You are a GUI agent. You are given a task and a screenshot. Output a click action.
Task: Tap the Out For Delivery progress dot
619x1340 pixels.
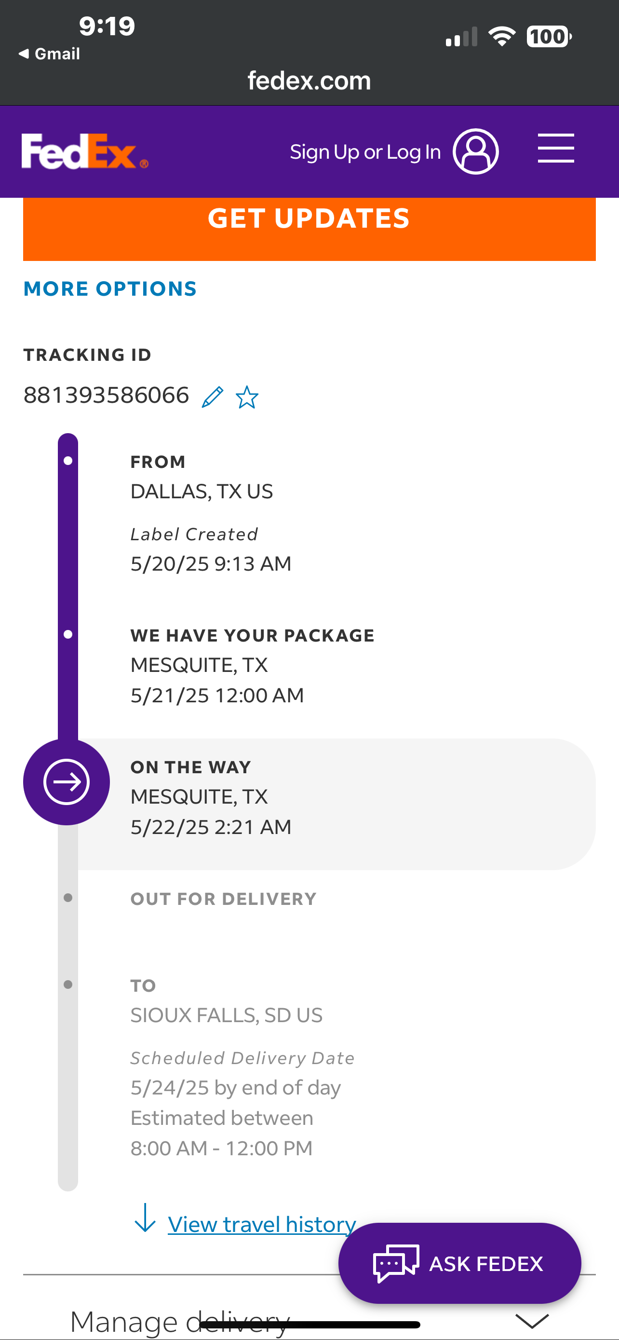(x=68, y=898)
